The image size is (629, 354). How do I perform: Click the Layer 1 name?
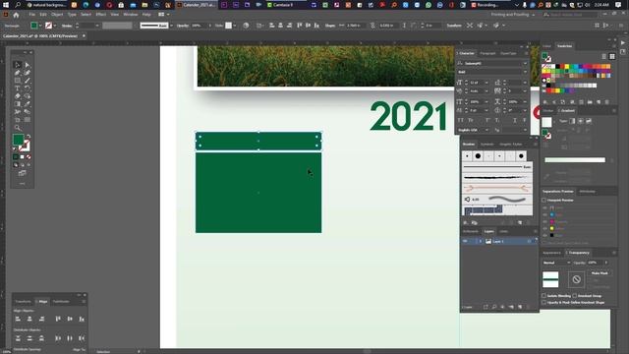[498, 241]
